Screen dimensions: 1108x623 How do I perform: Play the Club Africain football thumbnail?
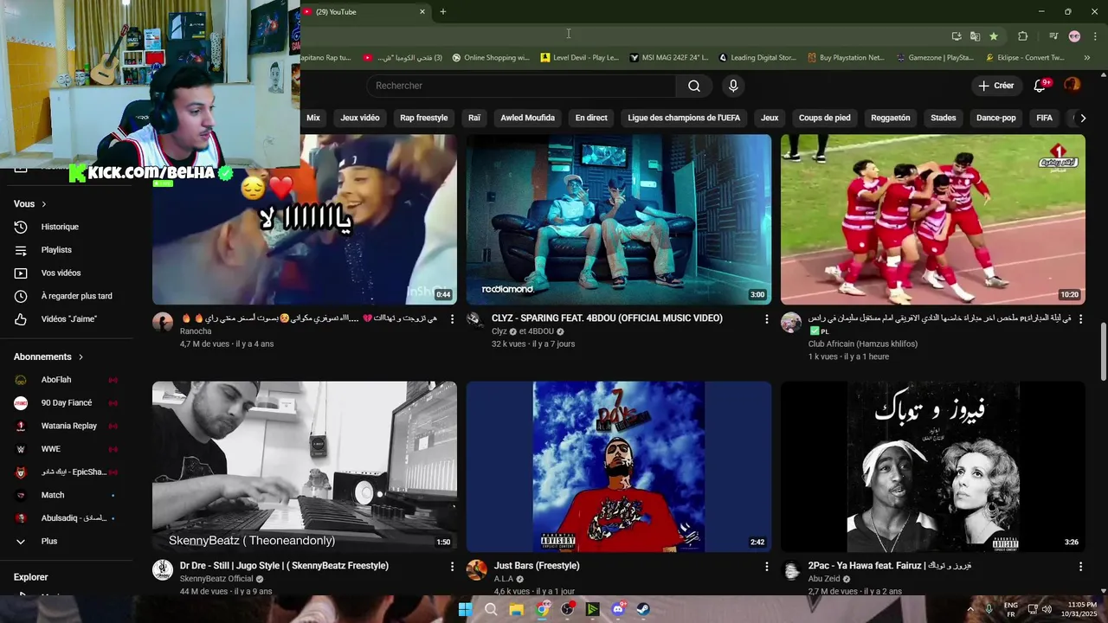click(932, 219)
